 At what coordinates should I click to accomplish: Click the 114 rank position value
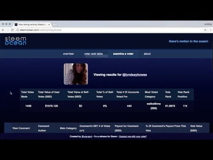click(x=185, y=106)
